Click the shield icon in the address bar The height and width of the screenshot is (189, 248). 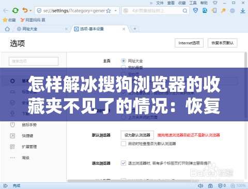click(39, 11)
